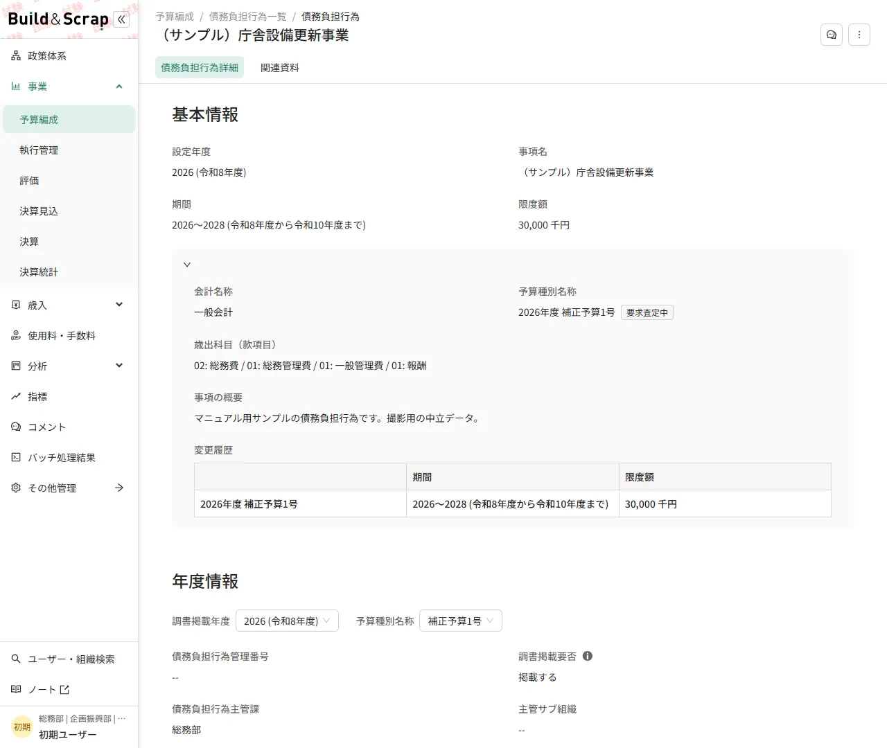Click the 基本情報 section heading
The height and width of the screenshot is (748, 887).
pyautogui.click(x=205, y=114)
